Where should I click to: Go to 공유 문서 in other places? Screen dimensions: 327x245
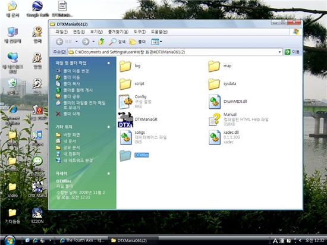coord(68,147)
